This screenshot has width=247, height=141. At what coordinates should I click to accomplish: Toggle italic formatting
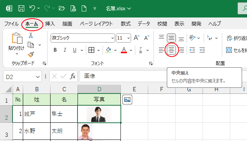(65, 50)
